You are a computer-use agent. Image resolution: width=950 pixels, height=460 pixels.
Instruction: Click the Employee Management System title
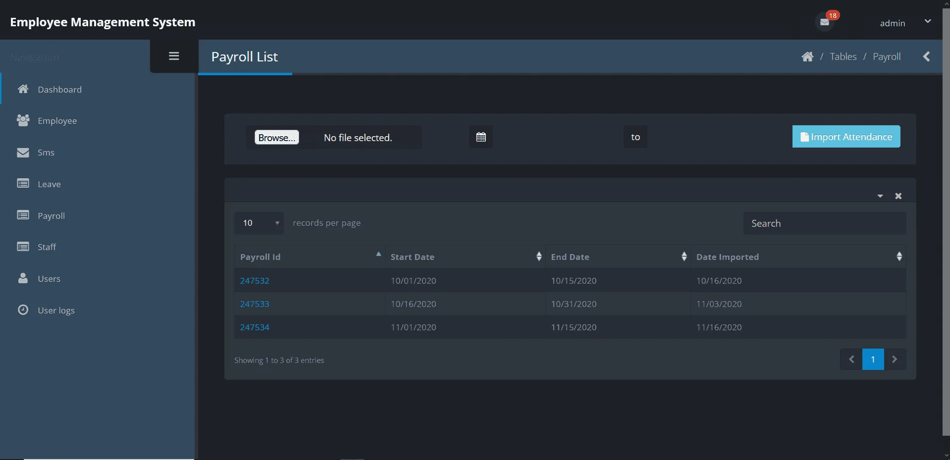pyautogui.click(x=103, y=22)
